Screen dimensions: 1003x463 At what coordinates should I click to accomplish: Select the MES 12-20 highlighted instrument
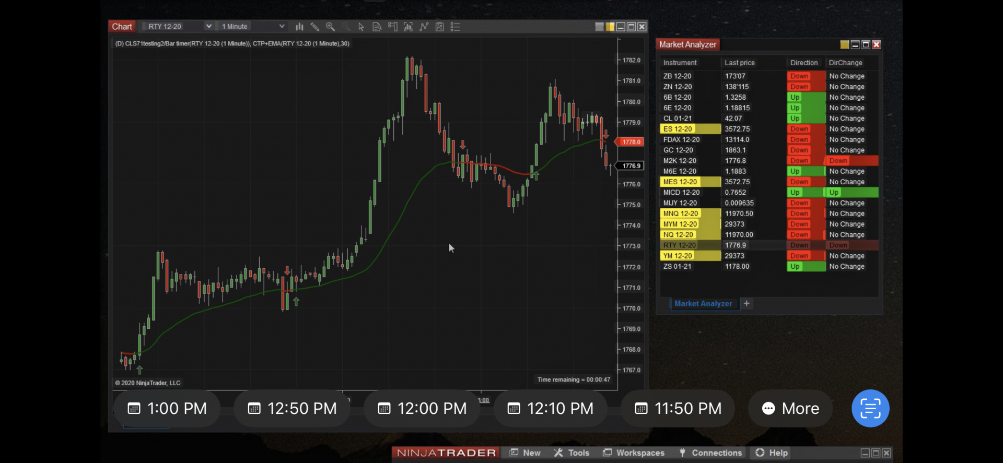(x=691, y=182)
